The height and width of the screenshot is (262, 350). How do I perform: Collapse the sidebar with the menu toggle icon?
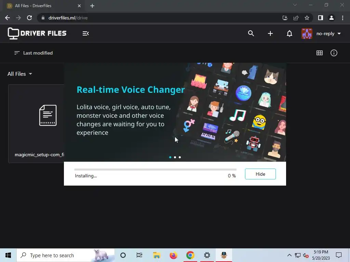(x=86, y=33)
